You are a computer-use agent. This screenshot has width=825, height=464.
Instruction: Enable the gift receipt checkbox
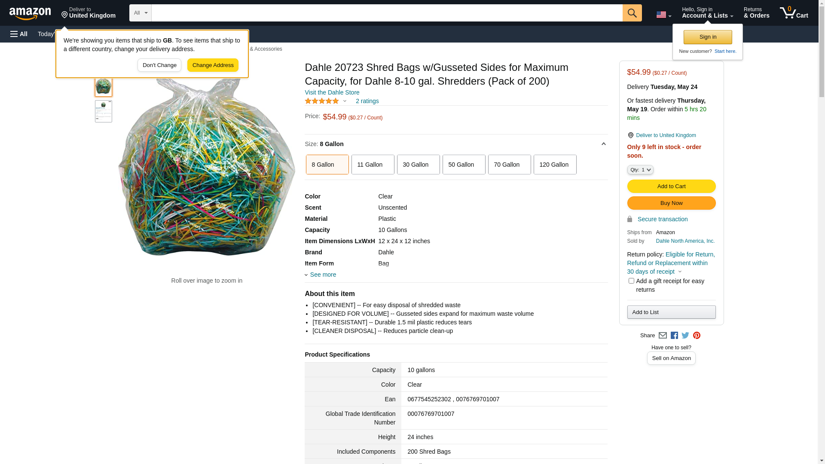coord(631,281)
